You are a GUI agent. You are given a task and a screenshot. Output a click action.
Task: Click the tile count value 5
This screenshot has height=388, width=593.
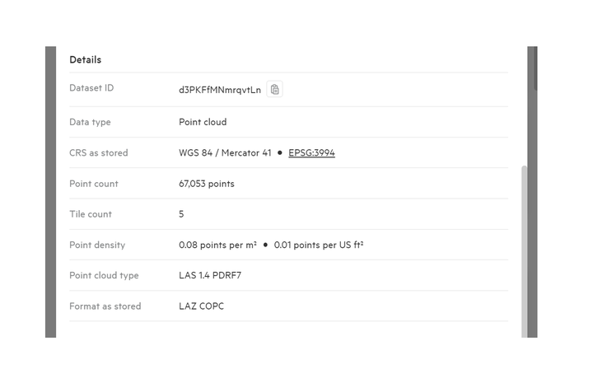point(181,214)
